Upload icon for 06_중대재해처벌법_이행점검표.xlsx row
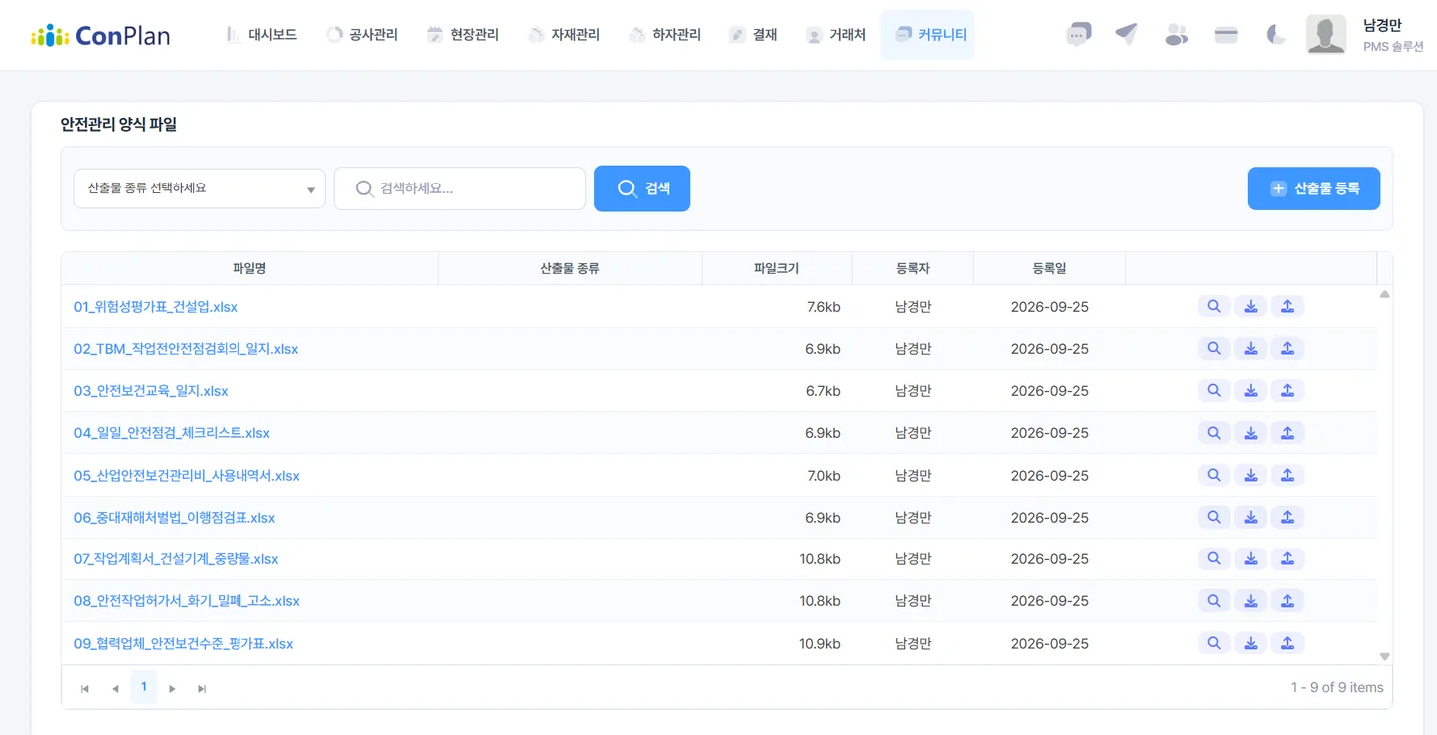 pyautogui.click(x=1288, y=518)
